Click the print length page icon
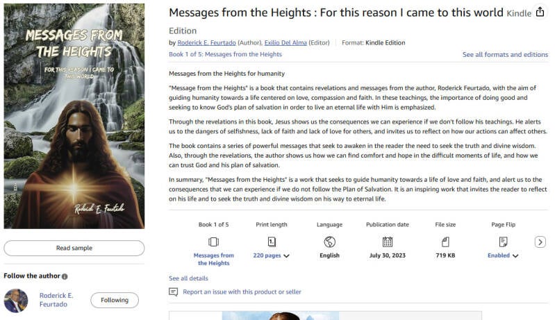555x320 pixels. point(272,242)
